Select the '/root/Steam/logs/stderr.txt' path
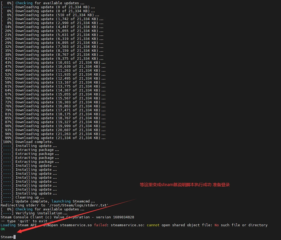 (78, 205)
